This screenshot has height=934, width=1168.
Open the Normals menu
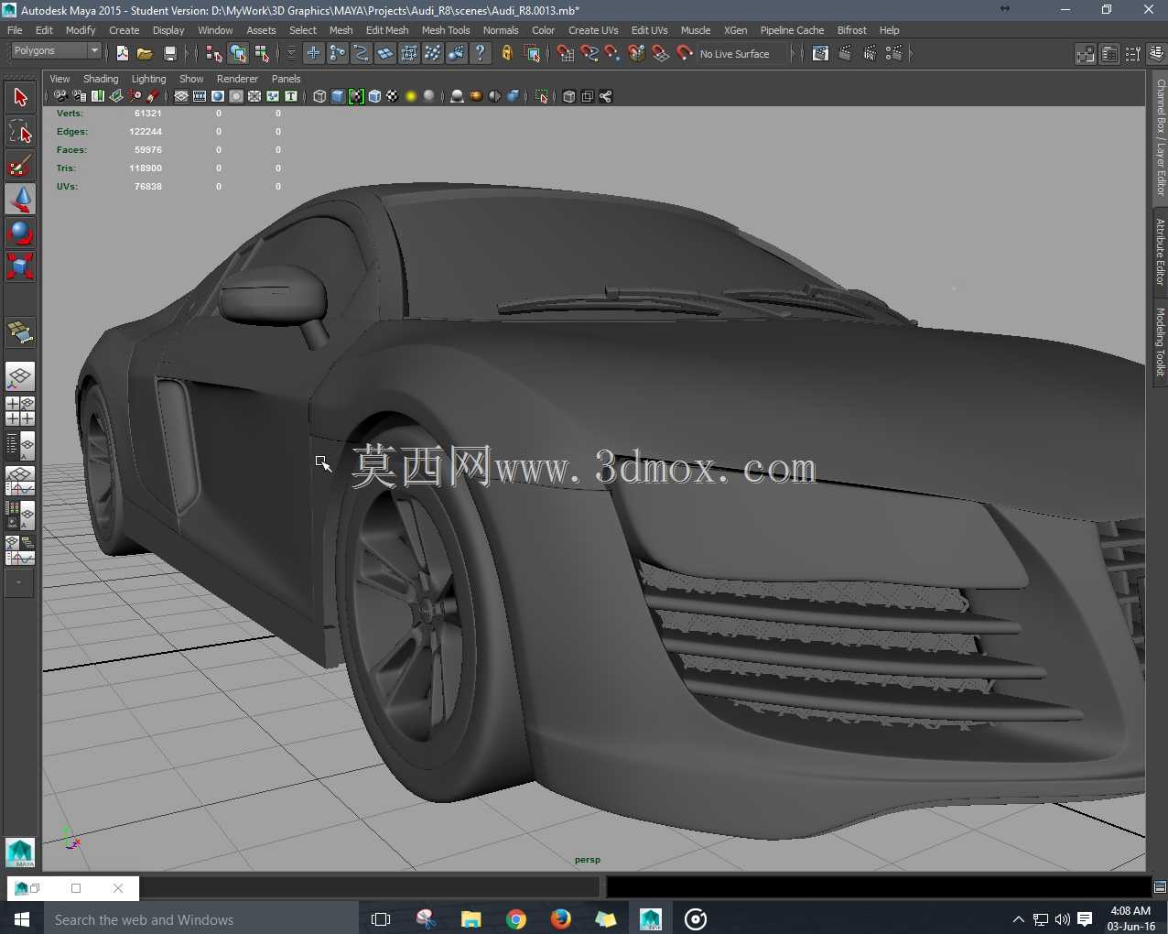(501, 30)
